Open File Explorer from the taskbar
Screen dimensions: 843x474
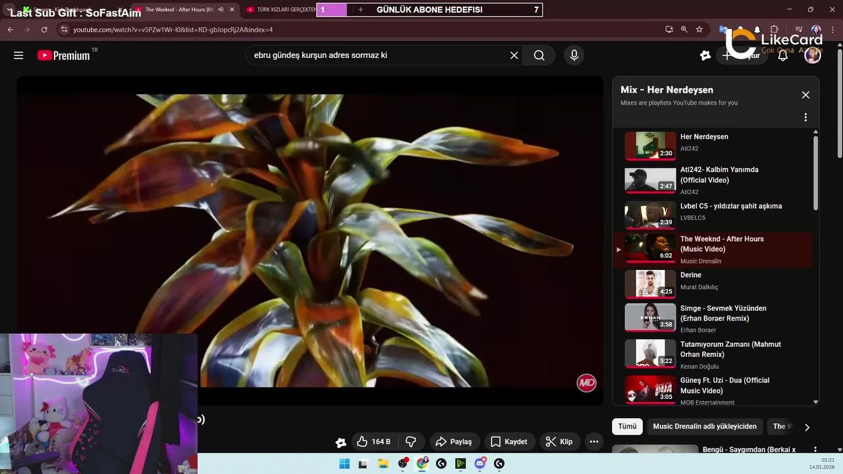383,463
